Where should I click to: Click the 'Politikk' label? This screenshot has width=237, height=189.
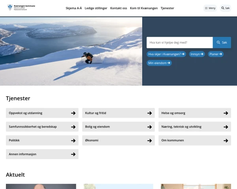pyautogui.click(x=14, y=140)
